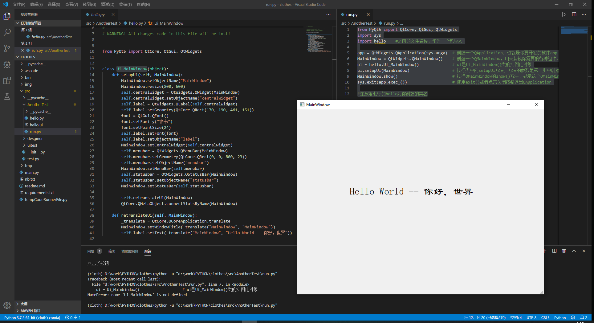Open the Test flask view
The width and height of the screenshot is (594, 323).
coord(7,96)
